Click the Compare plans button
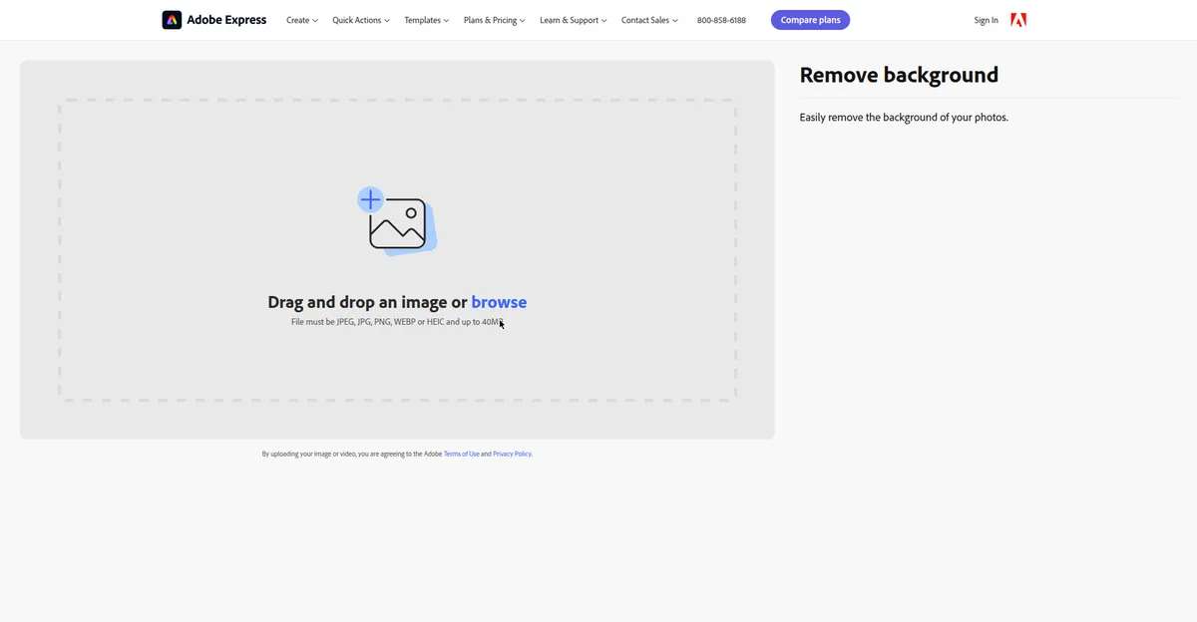Screen dimensions: 1197x622 [810, 20]
